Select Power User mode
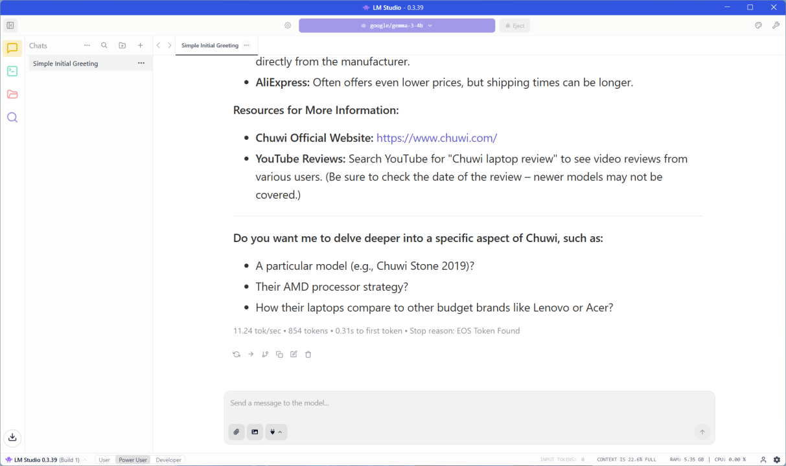786x466 pixels. point(133,460)
